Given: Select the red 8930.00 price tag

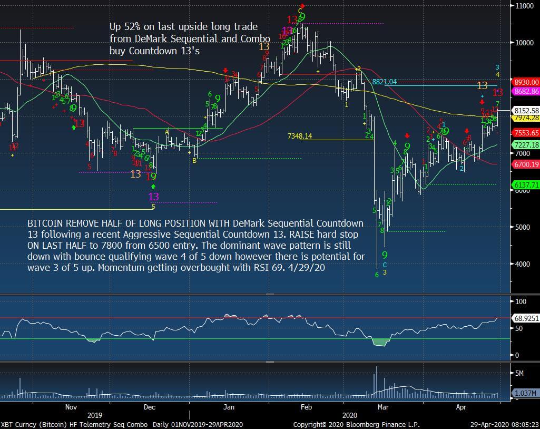Looking at the screenshot, I should tap(526, 82).
